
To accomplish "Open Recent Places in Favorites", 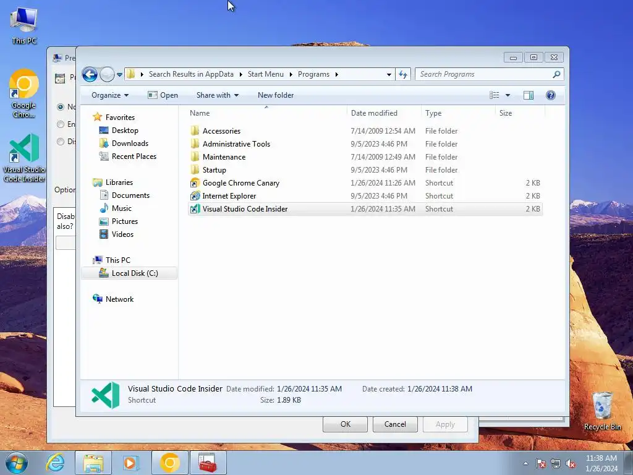I will [x=134, y=156].
